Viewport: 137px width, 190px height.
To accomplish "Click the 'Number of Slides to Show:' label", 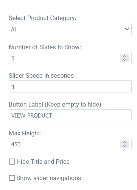I will (45, 47).
